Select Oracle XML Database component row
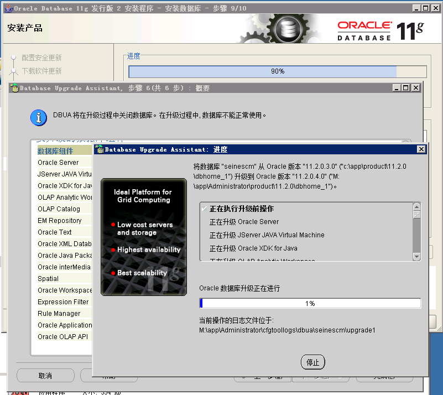443x395 pixels. point(64,243)
